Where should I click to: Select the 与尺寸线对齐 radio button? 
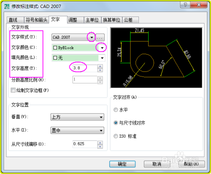116,123
